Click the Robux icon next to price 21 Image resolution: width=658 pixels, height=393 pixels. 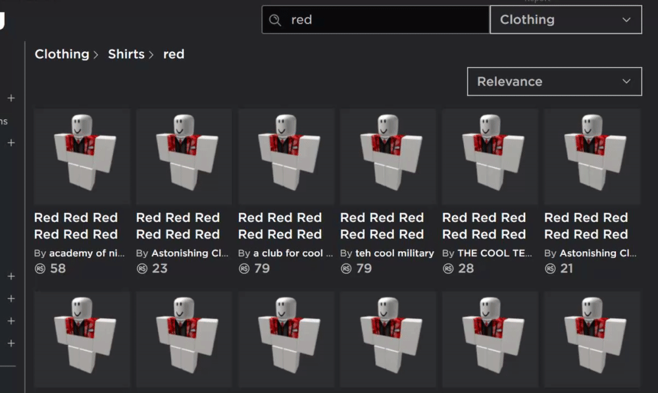click(549, 269)
